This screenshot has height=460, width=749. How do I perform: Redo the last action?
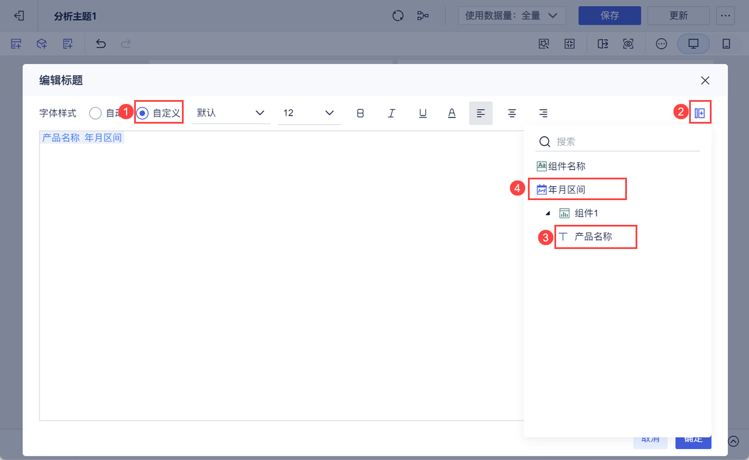(126, 44)
